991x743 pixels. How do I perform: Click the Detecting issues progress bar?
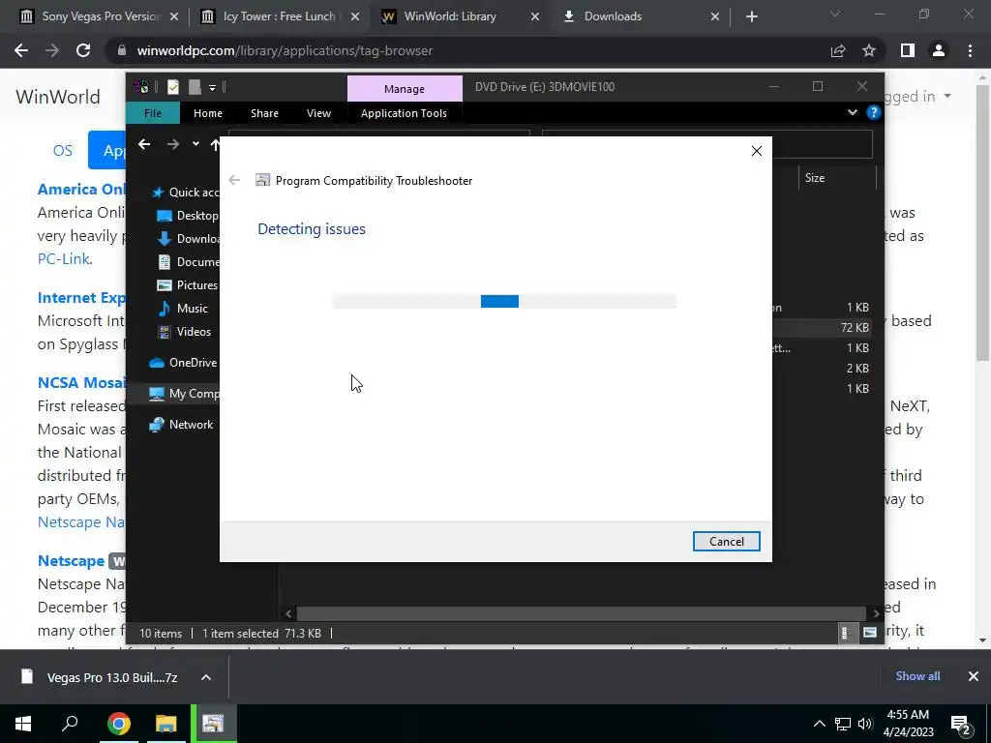pyautogui.click(x=503, y=301)
